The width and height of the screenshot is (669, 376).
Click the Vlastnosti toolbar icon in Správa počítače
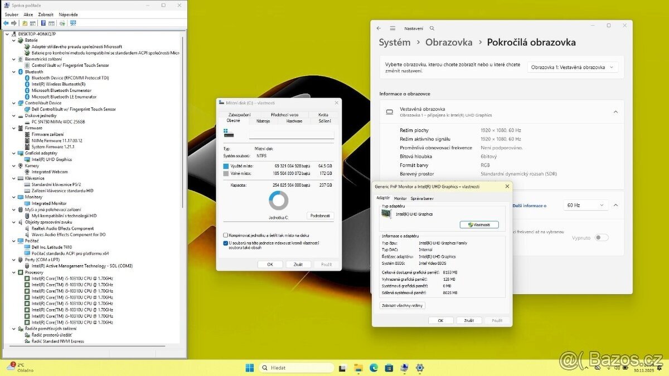coord(52,23)
